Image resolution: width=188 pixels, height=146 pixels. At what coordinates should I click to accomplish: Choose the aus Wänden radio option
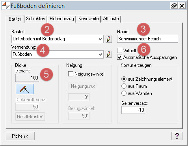124,93
